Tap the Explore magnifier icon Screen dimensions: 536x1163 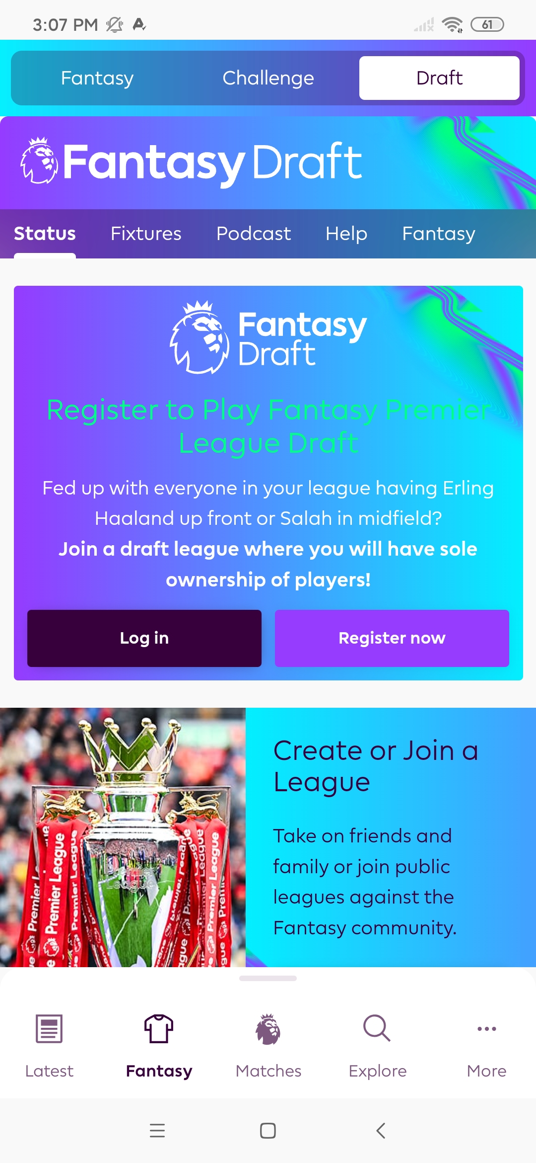point(377,1028)
